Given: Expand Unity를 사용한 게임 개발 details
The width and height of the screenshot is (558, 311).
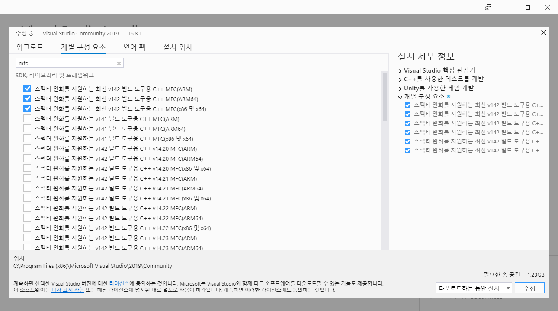Looking at the screenshot, I should 400,88.
